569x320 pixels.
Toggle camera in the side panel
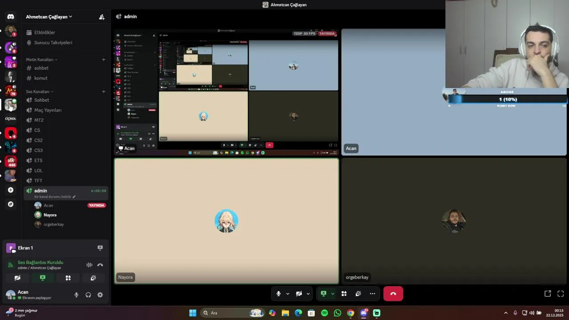click(17, 278)
